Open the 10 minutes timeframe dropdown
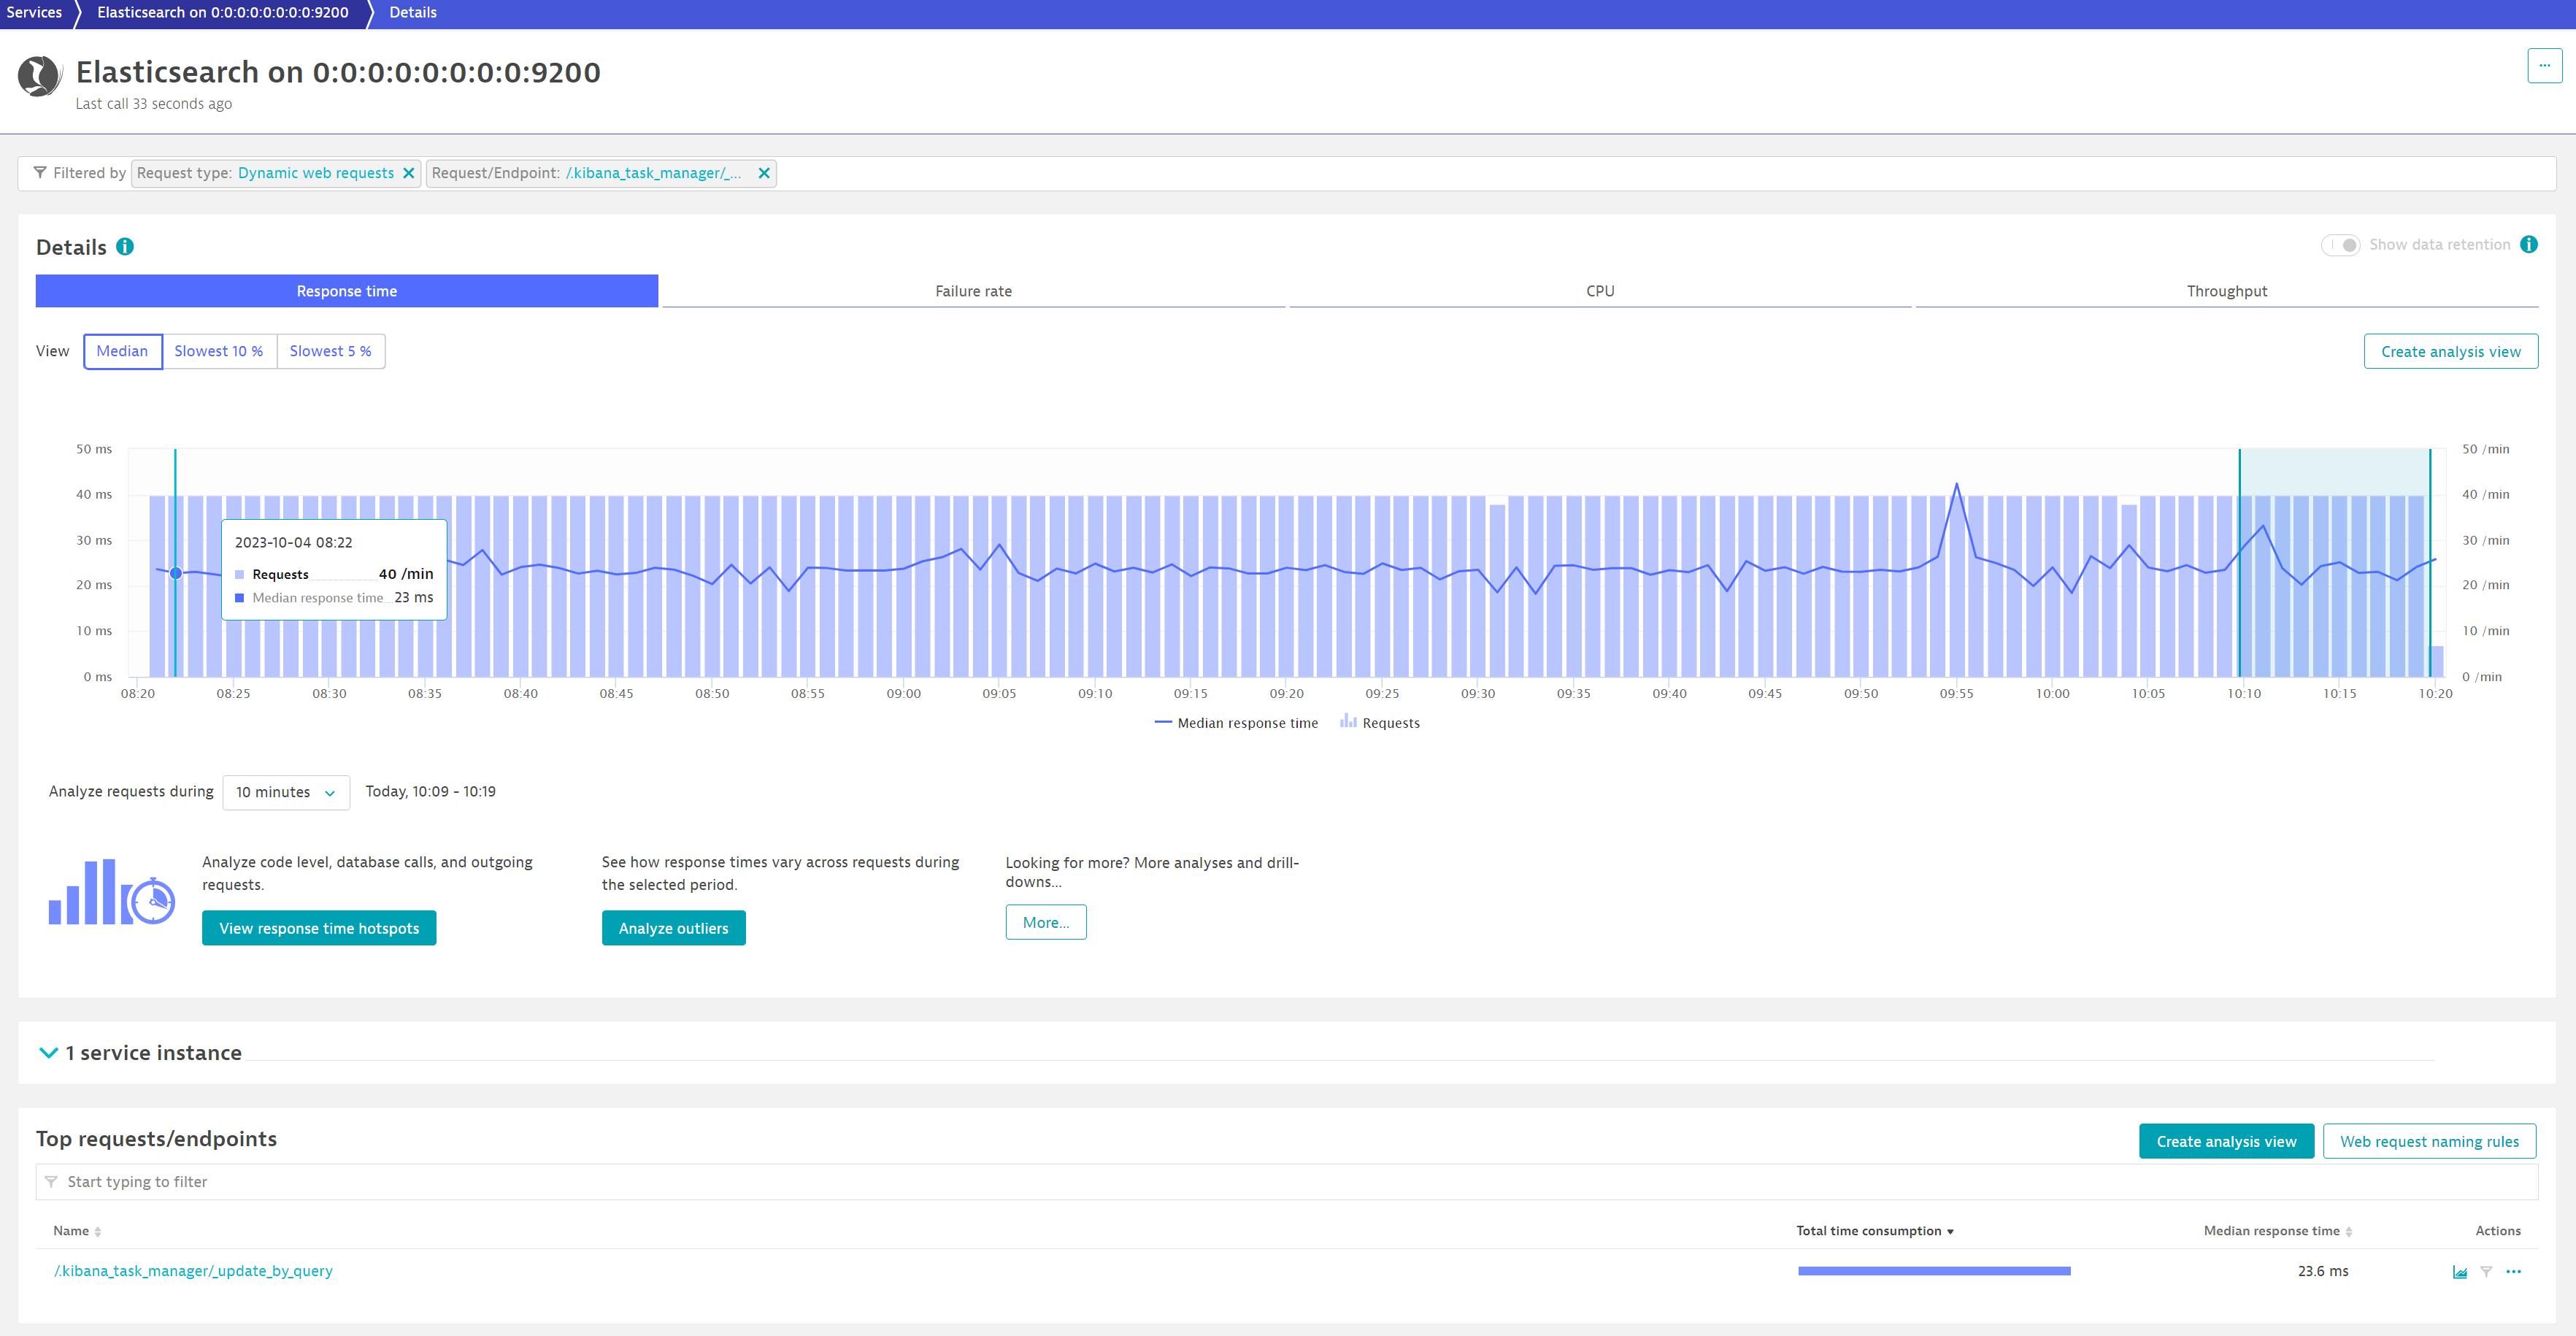 click(286, 792)
